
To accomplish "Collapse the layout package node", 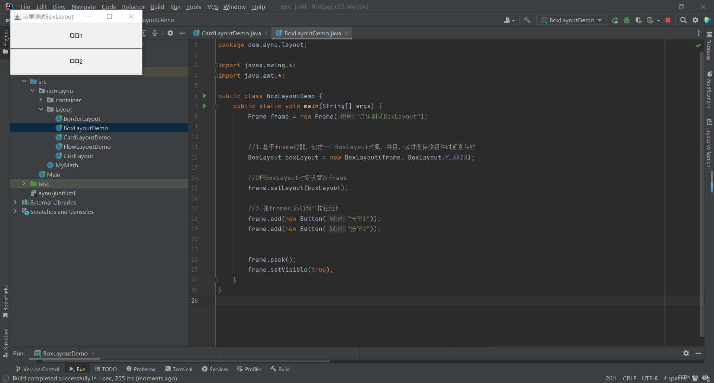I will pyautogui.click(x=41, y=109).
